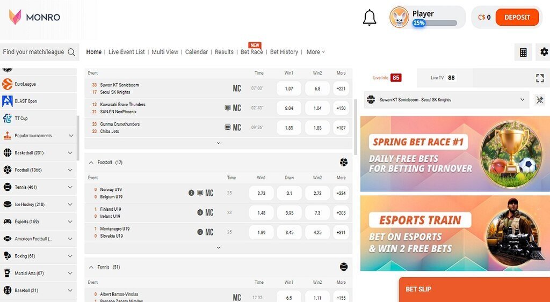Bet on Suwon KT Sonicboom at 1.07
This screenshot has height=302, width=550.
[289, 89]
